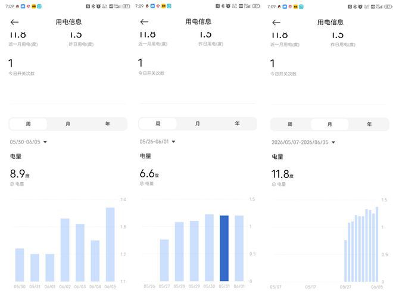Tap the 06/03 bar in the 8.9度 chart
Image resolution: width=393 pixels, height=300 pixels.
click(80, 252)
